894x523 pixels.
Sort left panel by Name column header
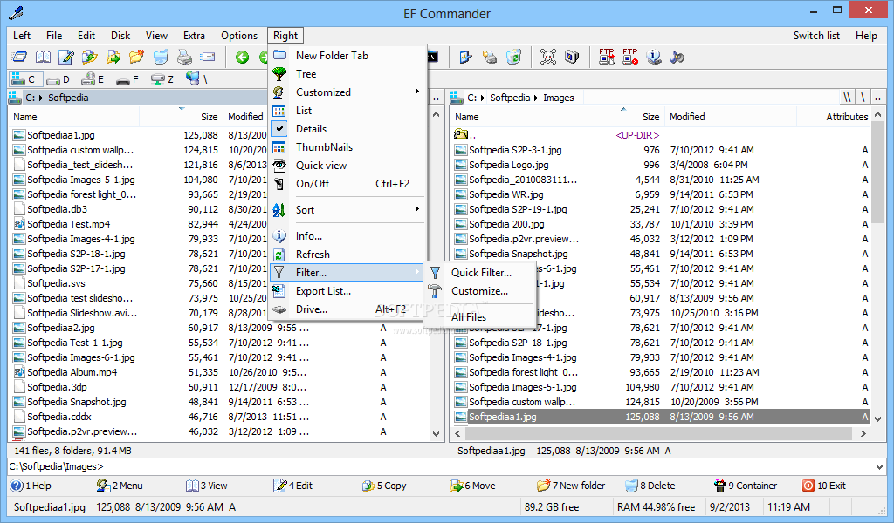click(74, 117)
